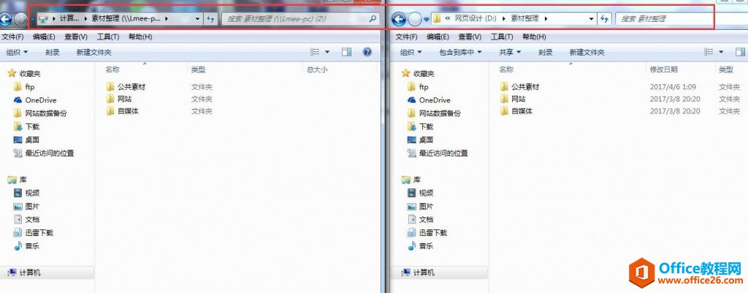Select 文档 library in right window
Image resolution: width=748 pixels, height=293 pixels.
click(420, 220)
